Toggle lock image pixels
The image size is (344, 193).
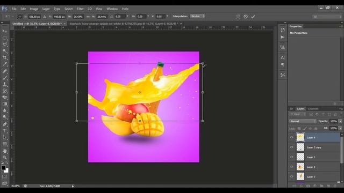(305, 129)
